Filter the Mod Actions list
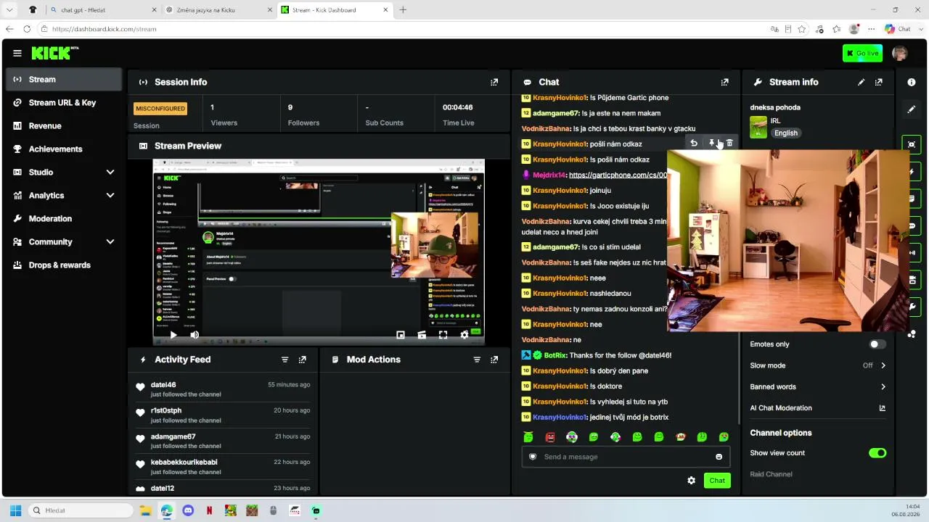Viewport: 929px width, 522px height. click(477, 360)
